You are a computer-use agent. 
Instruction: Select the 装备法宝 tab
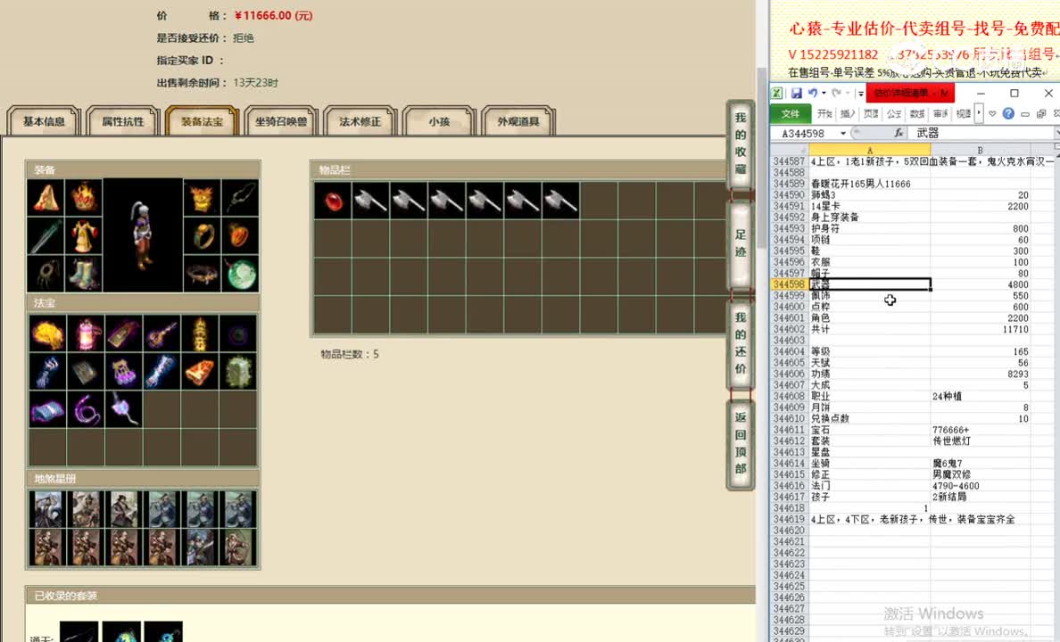203,121
